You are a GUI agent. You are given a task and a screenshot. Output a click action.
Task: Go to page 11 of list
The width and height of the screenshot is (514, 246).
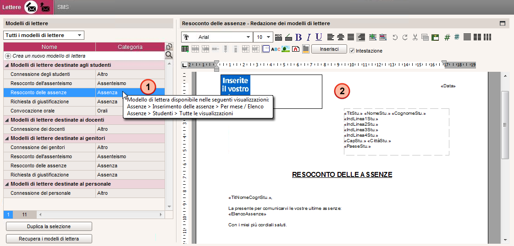coord(24,214)
